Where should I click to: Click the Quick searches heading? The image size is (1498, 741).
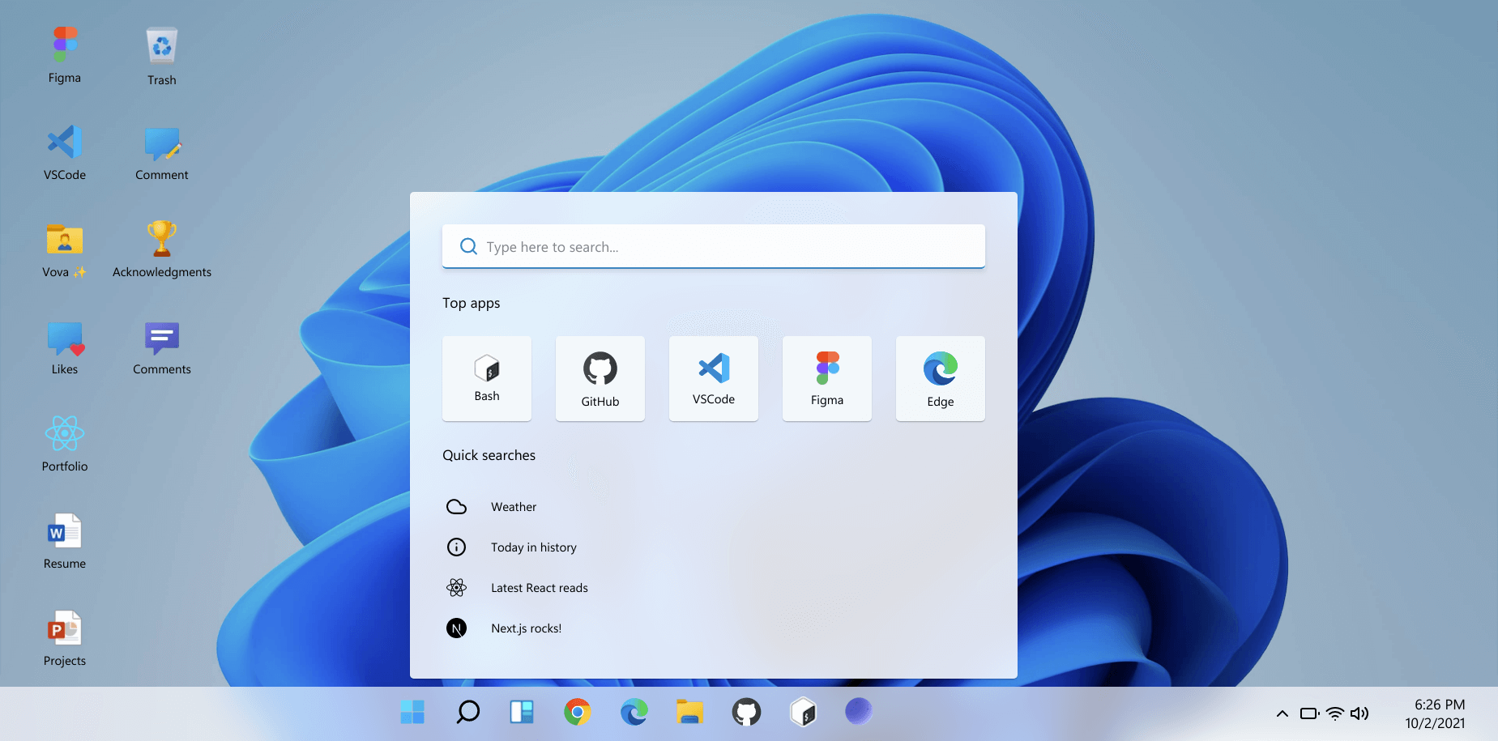489,455
